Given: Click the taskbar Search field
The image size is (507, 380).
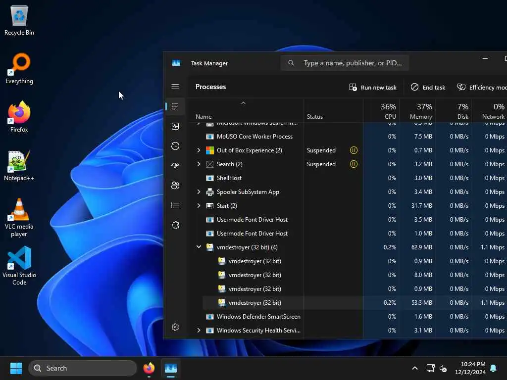Looking at the screenshot, I should 83,368.
